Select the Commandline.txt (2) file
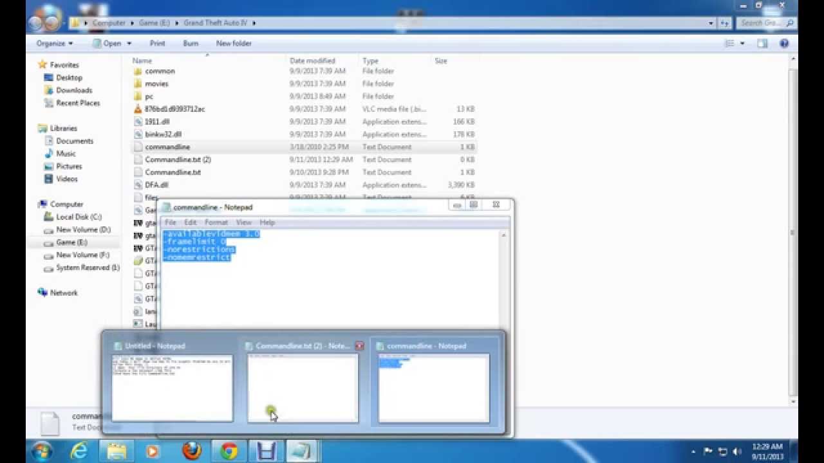 178,159
